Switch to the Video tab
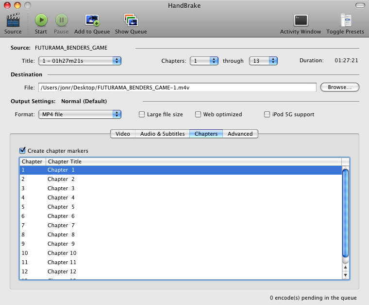 click(123, 134)
